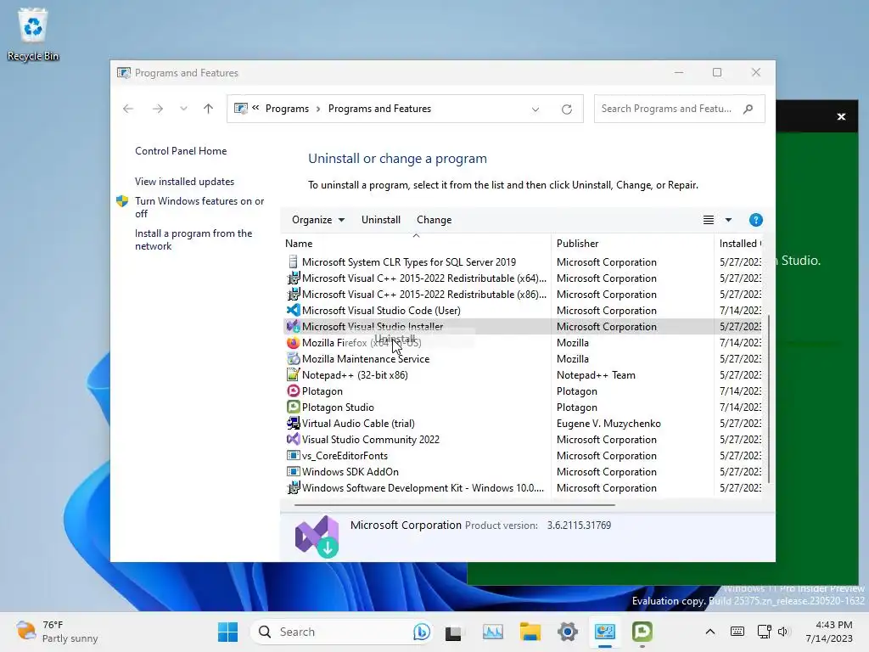Select the Mozilla Firefox icon

pos(293,343)
